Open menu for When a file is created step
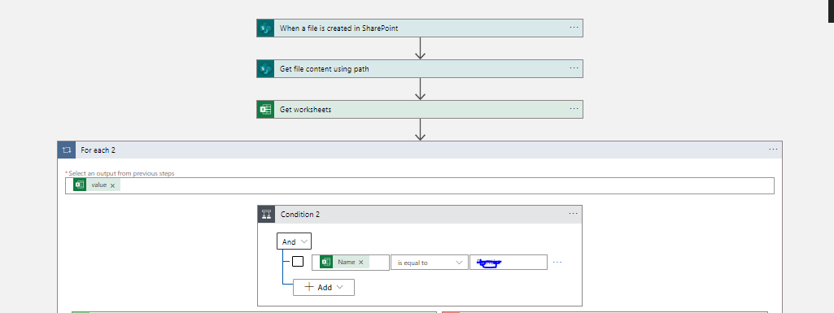 click(574, 27)
